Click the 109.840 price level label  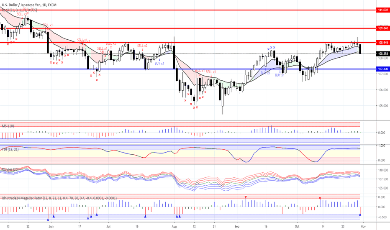[383, 28]
